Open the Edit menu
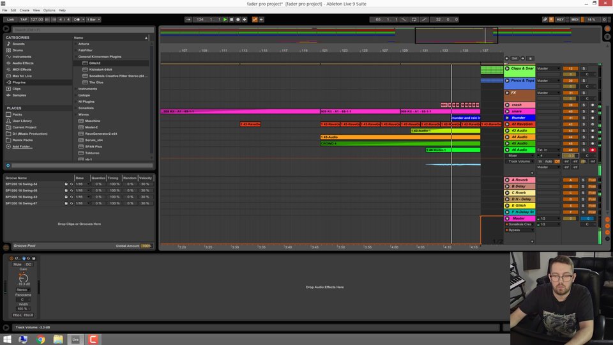 tap(13, 10)
